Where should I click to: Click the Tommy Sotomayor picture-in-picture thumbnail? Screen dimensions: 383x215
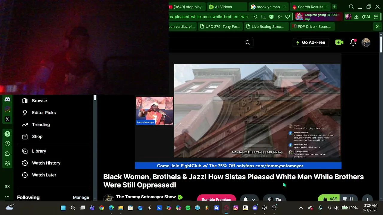[x=154, y=111]
